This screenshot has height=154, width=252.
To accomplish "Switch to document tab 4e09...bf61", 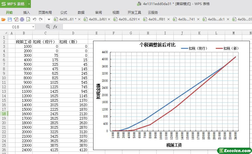I will click(95, 19).
